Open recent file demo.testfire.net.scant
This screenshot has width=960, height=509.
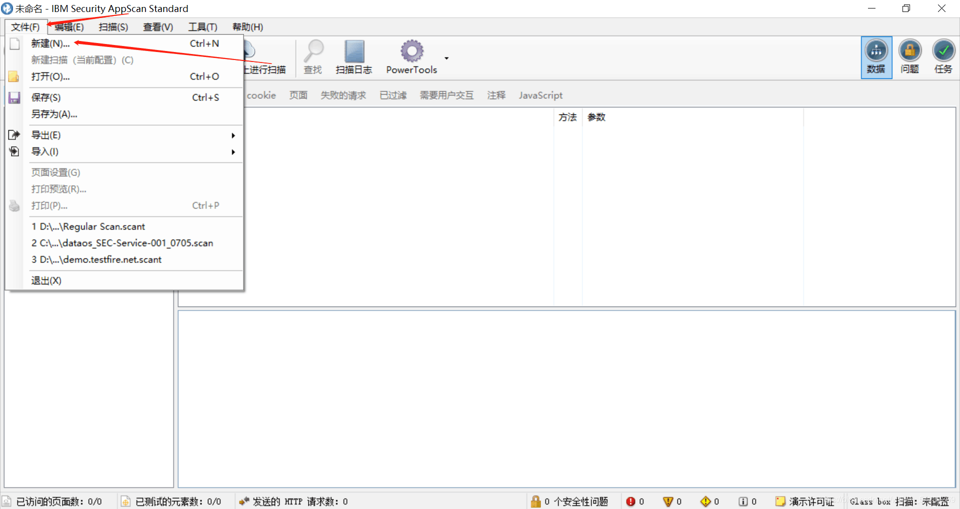point(124,259)
